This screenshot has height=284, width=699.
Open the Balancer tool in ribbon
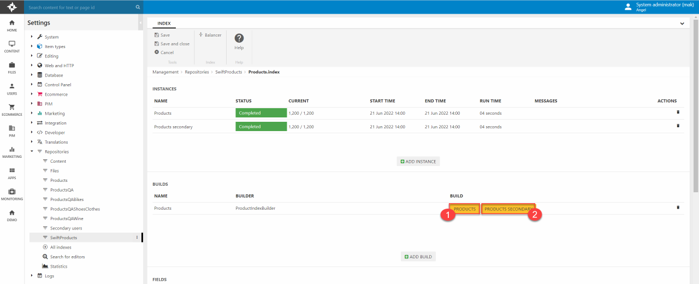pyautogui.click(x=210, y=35)
